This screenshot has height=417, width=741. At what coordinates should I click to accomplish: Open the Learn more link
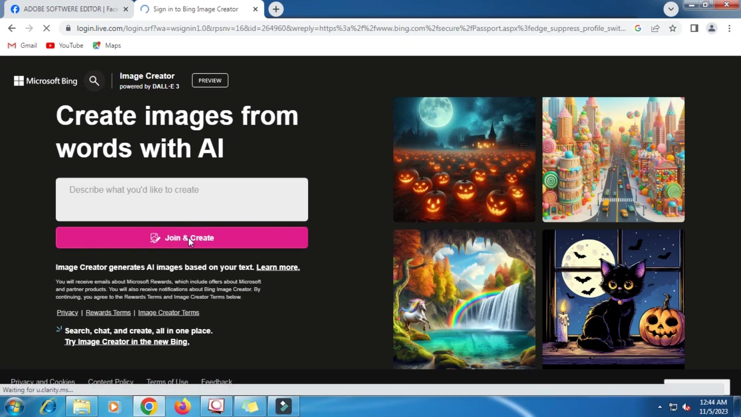pos(278,267)
